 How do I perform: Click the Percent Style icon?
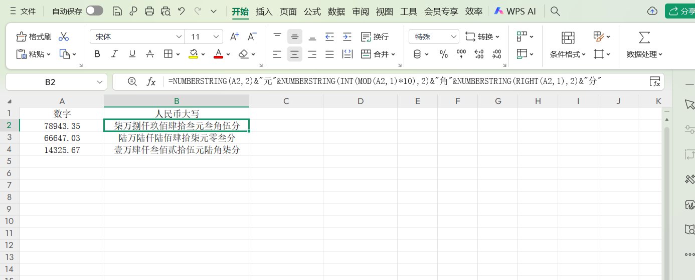[444, 54]
